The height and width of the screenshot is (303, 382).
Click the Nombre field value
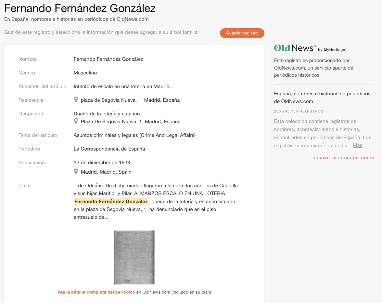tap(108, 59)
